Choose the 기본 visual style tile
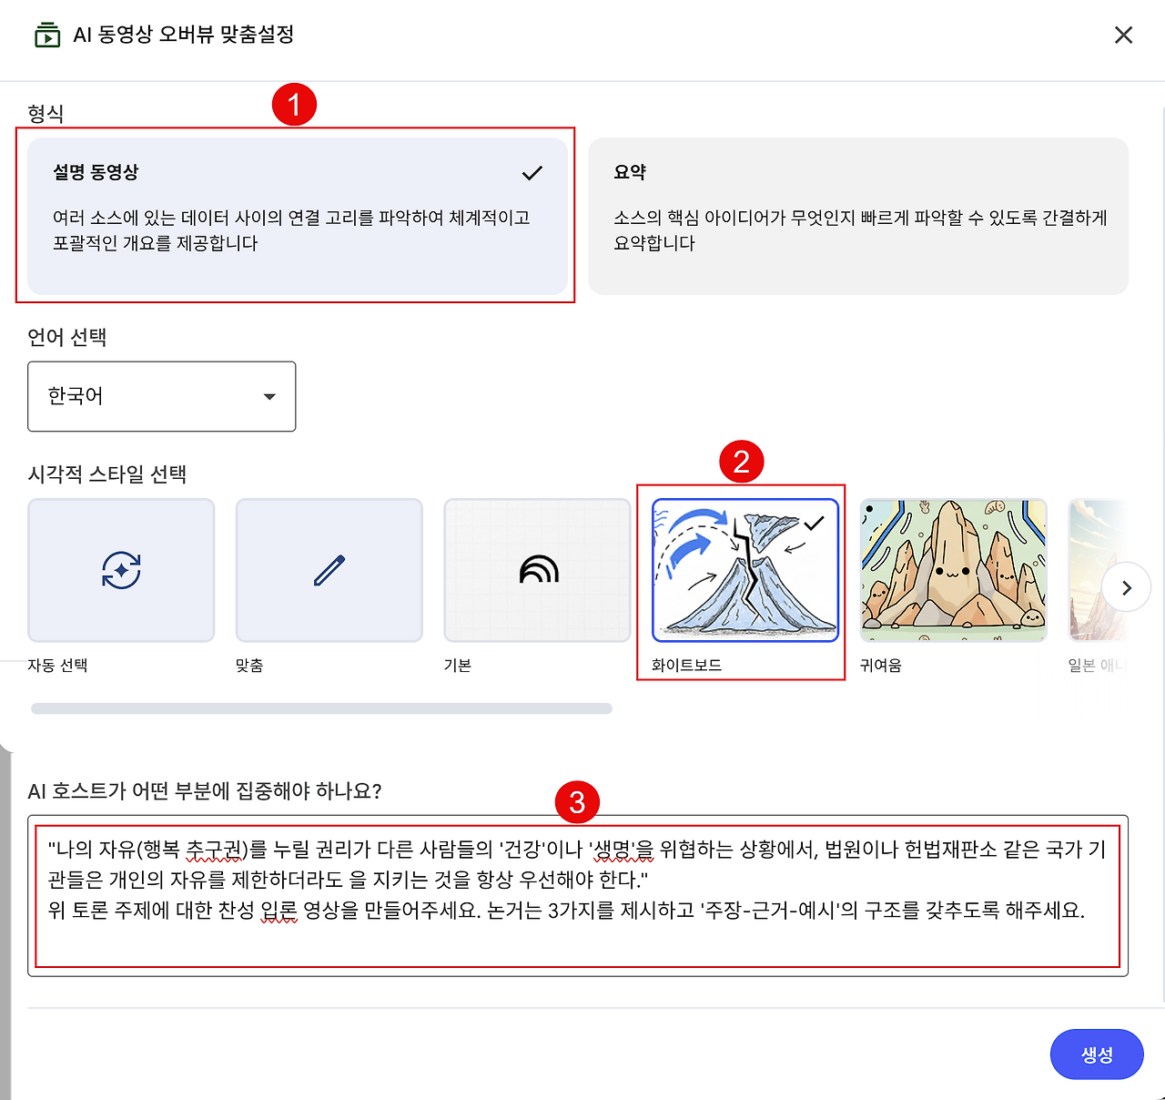The image size is (1165, 1100). 537,570
